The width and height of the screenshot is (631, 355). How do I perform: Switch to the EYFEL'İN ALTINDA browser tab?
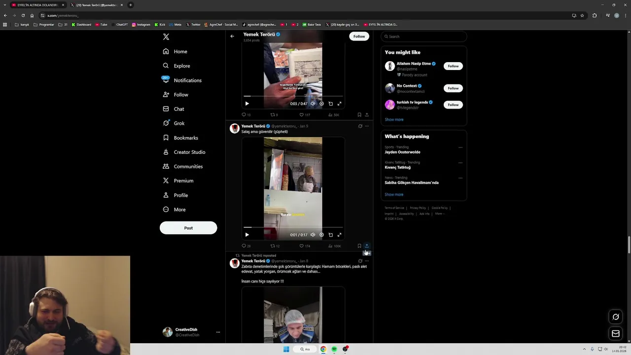(x=38, y=5)
